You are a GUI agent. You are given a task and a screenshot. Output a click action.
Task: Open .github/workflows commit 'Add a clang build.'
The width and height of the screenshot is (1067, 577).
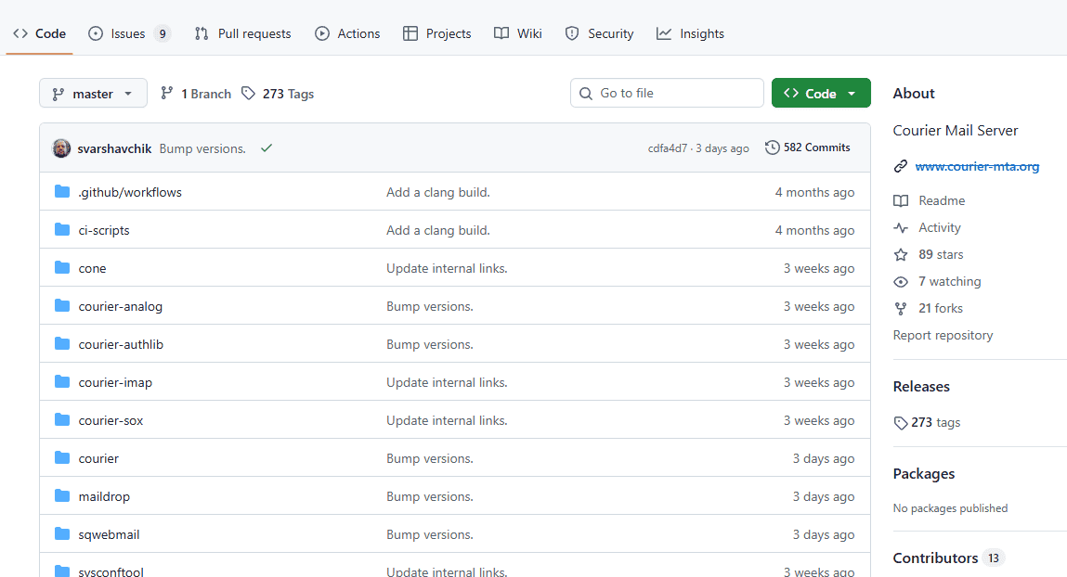coord(438,192)
